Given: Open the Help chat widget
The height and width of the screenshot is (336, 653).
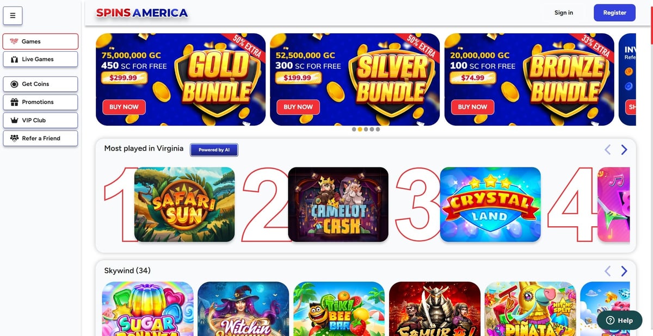Looking at the screenshot, I should tap(619, 320).
